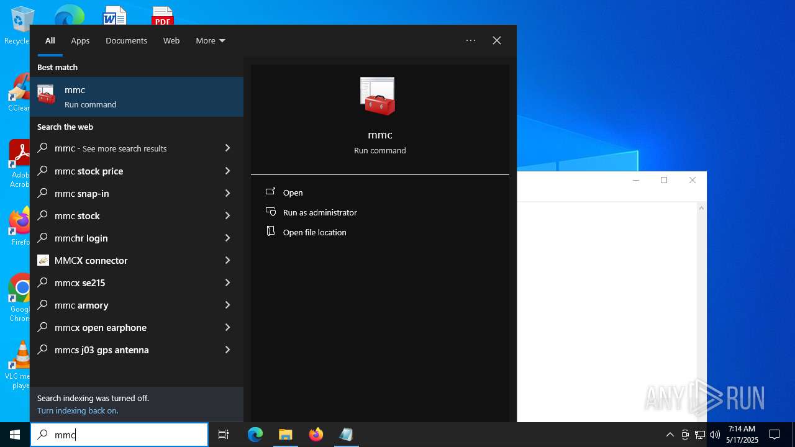This screenshot has height=447, width=795.
Task: Expand chevron for mmc armory
Action: (x=227, y=305)
